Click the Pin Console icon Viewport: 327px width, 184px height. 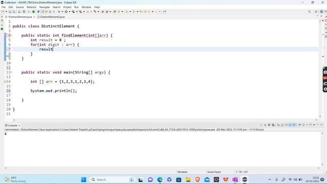pyautogui.click(x=299, y=125)
